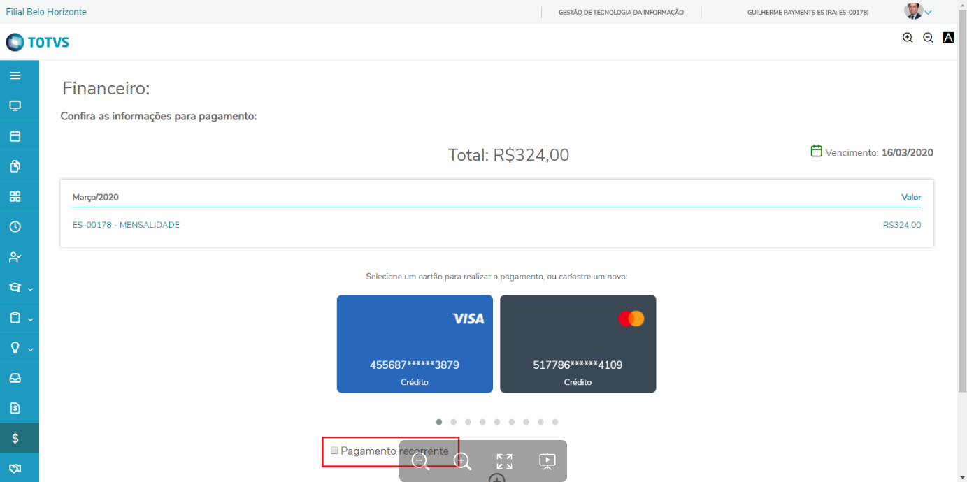
Task: Go to the third carousel dot
Action: coord(468,422)
